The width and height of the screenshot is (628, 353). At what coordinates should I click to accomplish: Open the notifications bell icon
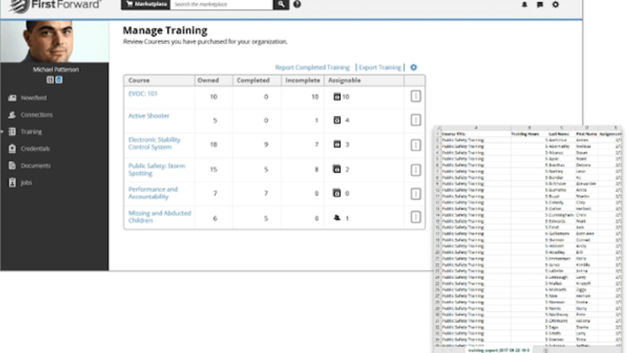pos(525,4)
